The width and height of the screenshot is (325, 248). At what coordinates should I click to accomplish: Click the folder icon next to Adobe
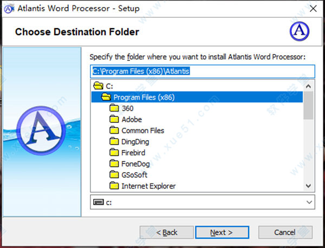click(x=114, y=119)
